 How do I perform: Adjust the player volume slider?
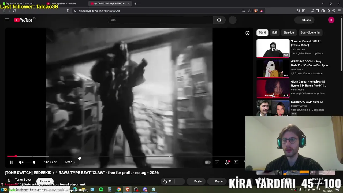pos(30,162)
